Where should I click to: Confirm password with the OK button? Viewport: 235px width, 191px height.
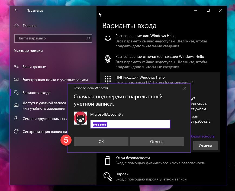pos(101,142)
